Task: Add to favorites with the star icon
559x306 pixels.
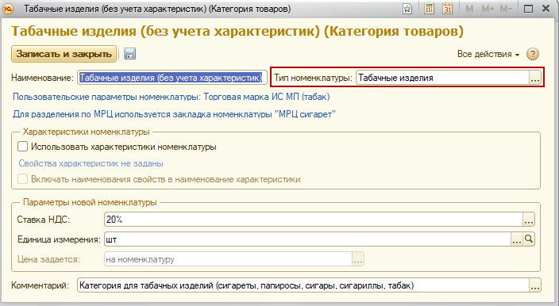Action: 407,9
